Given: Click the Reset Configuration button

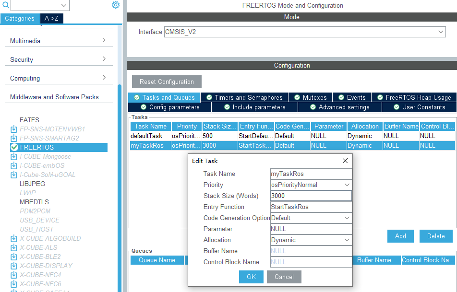Looking at the screenshot, I should tap(167, 82).
